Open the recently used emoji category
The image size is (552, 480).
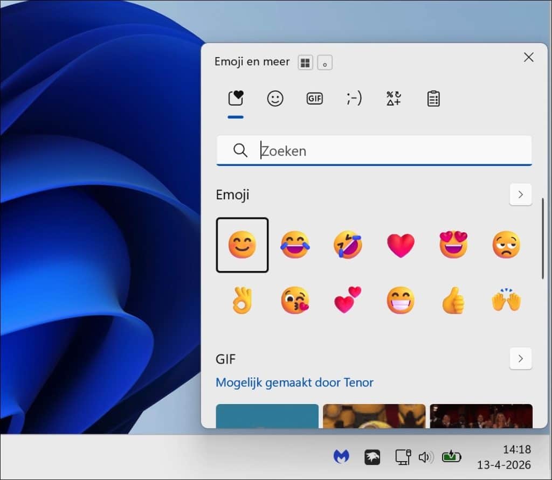click(236, 98)
